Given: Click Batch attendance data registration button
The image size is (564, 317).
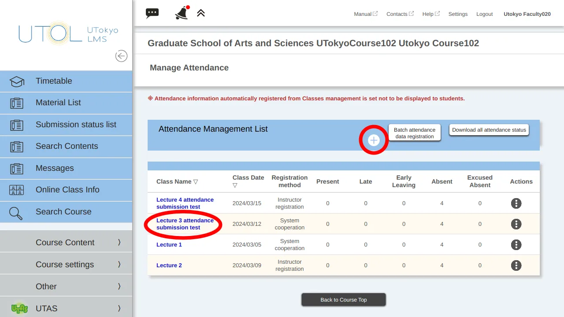Looking at the screenshot, I should point(414,133).
